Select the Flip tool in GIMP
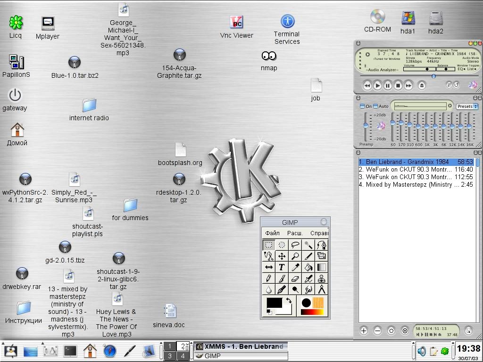Viewport: 483px width, 362px height. (268, 267)
